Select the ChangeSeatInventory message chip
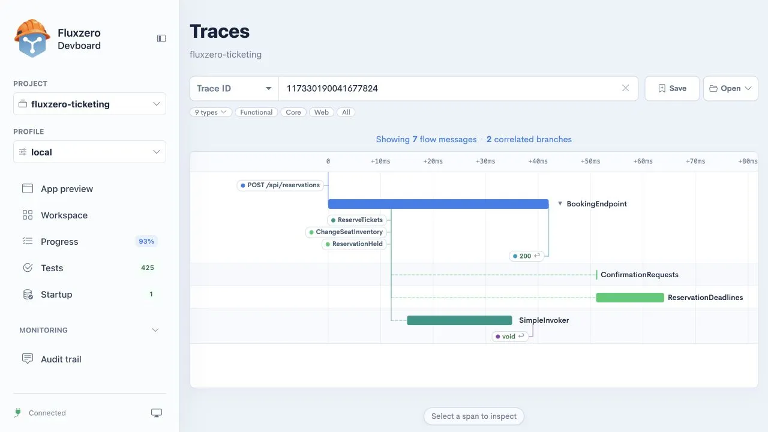 pyautogui.click(x=346, y=232)
